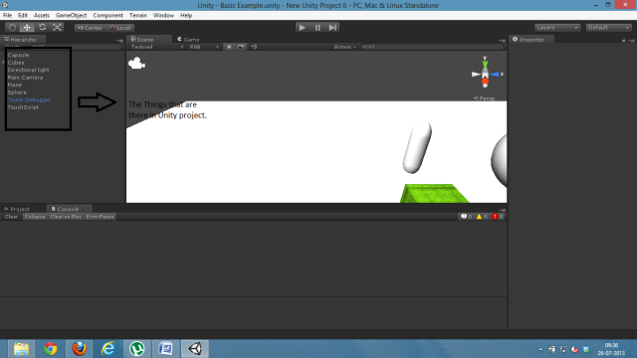The height and width of the screenshot is (358, 637).
Task: Open the GameObject menu
Action: (71, 16)
